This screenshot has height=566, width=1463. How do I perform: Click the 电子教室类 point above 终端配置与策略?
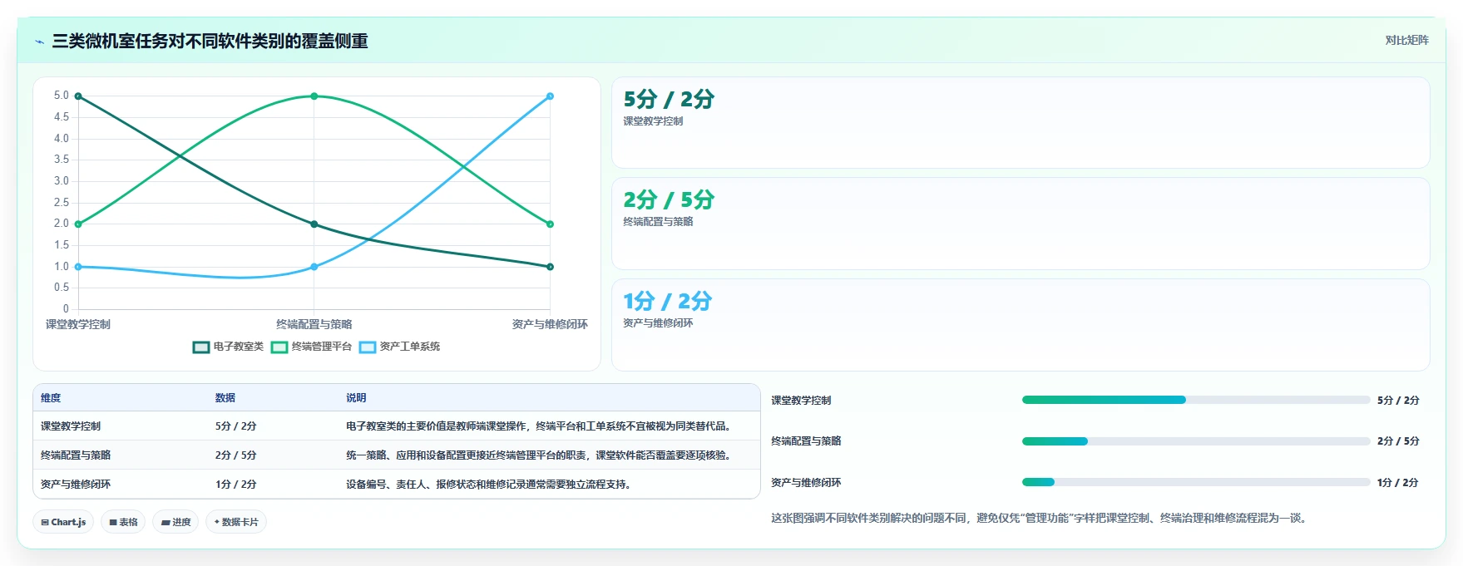point(314,224)
